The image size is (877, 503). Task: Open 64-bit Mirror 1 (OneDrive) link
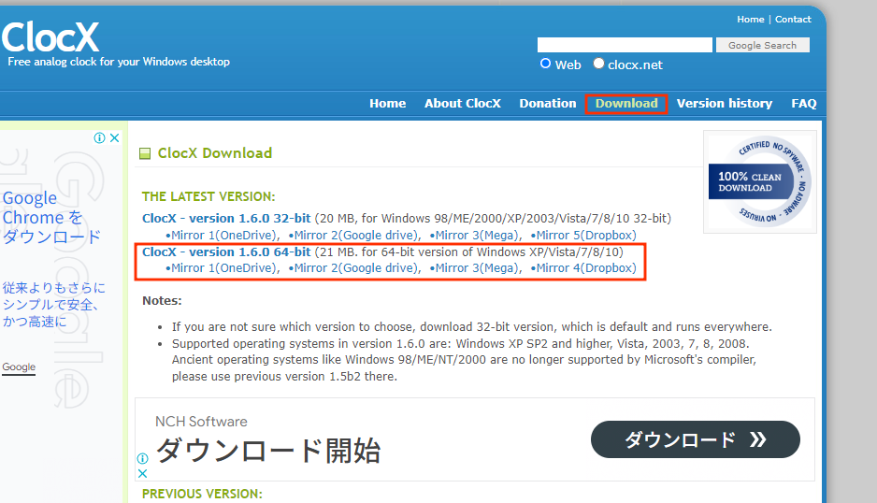(x=222, y=268)
